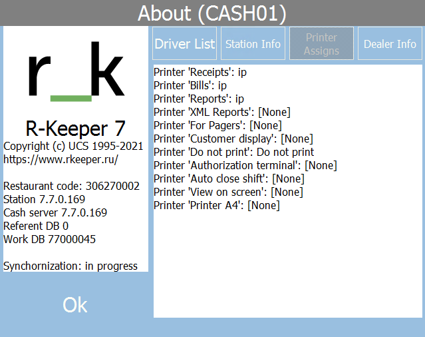Select the Printer 'For Pagers': [None] line

[217, 126]
